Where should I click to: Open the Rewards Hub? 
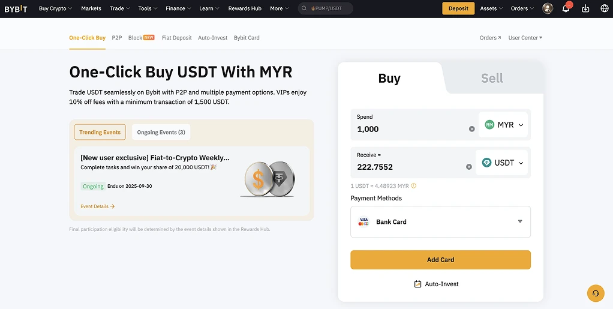coord(245,8)
